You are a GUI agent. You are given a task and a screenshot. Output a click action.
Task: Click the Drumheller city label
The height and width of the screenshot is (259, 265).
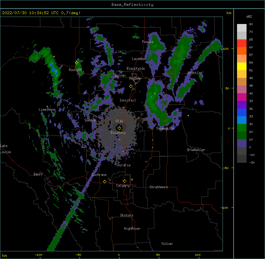[x=196, y=150]
